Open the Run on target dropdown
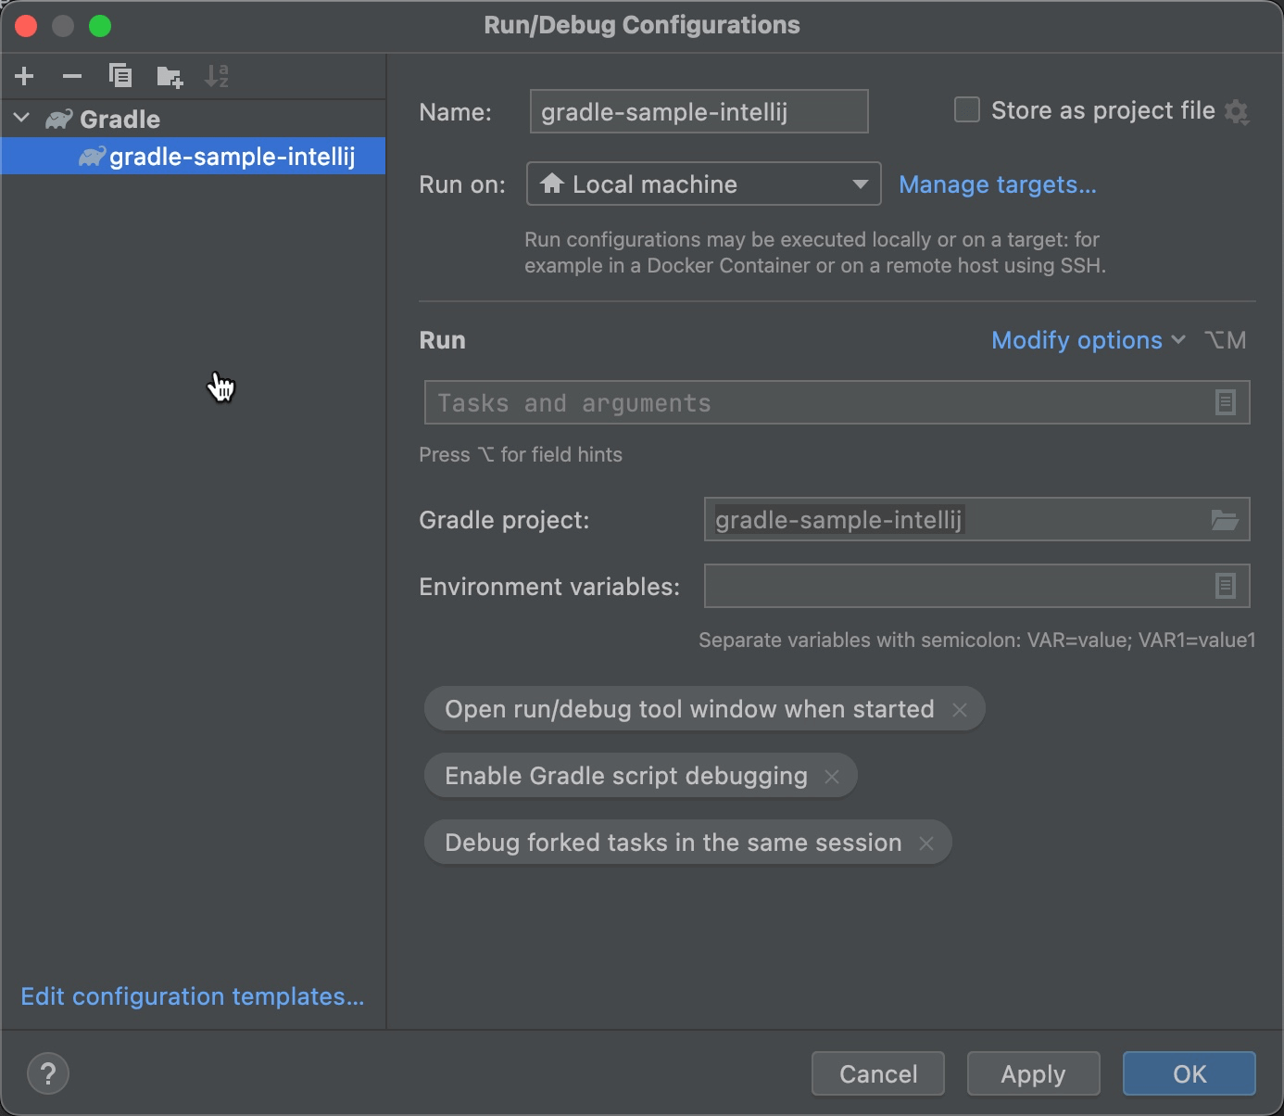Viewport: 1284px width, 1116px height. click(862, 184)
